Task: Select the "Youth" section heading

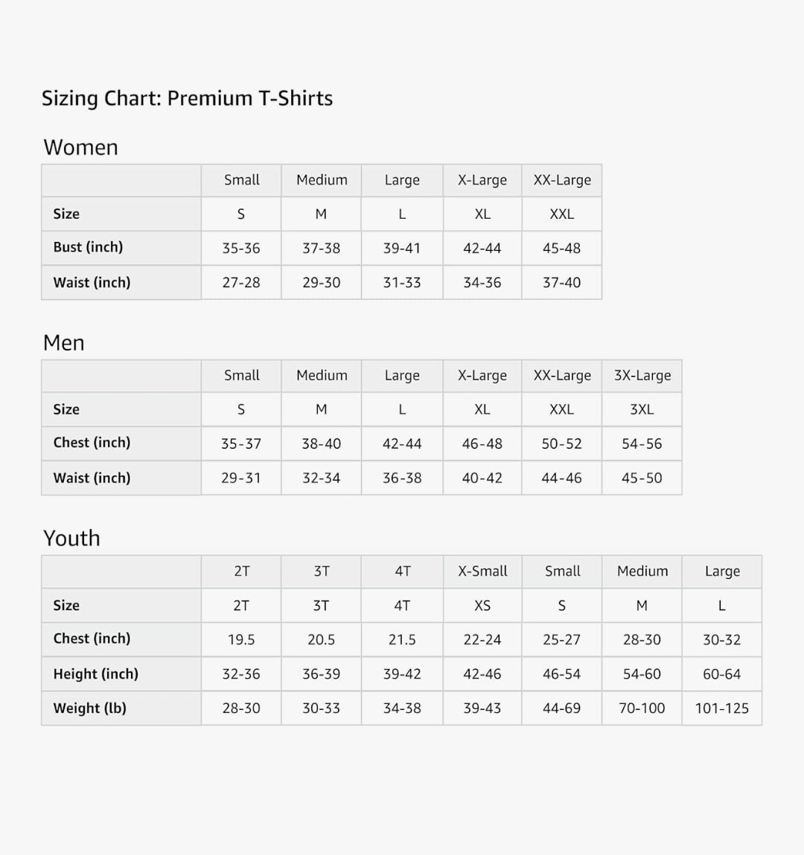Action: click(x=71, y=538)
